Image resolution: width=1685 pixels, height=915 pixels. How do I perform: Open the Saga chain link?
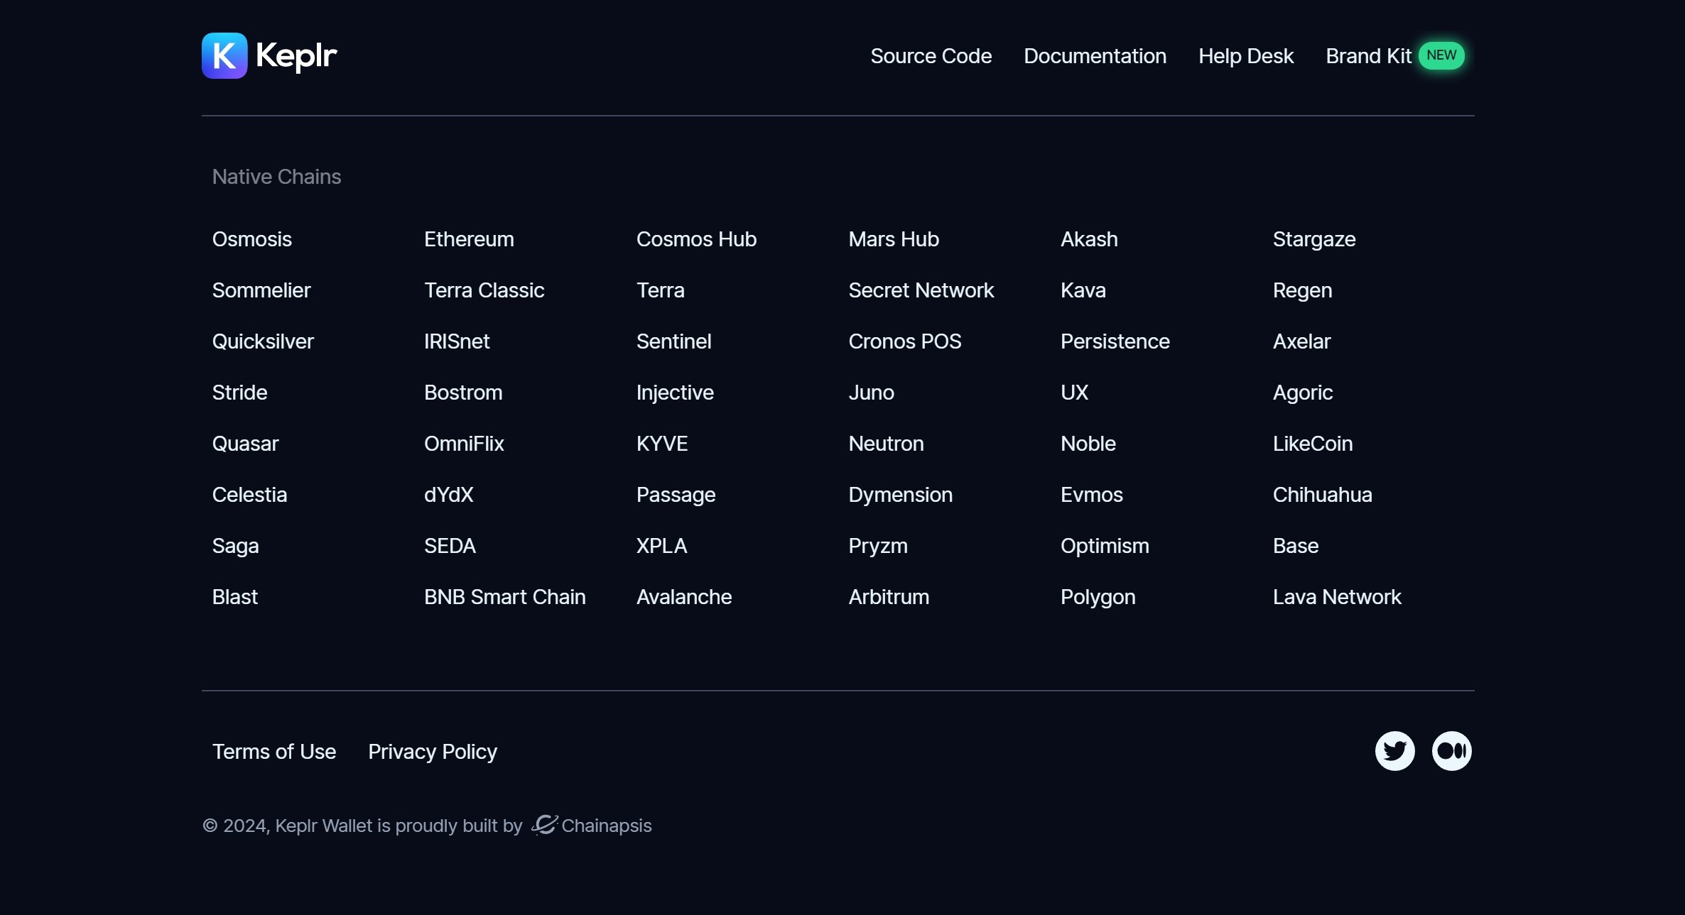pyautogui.click(x=236, y=546)
